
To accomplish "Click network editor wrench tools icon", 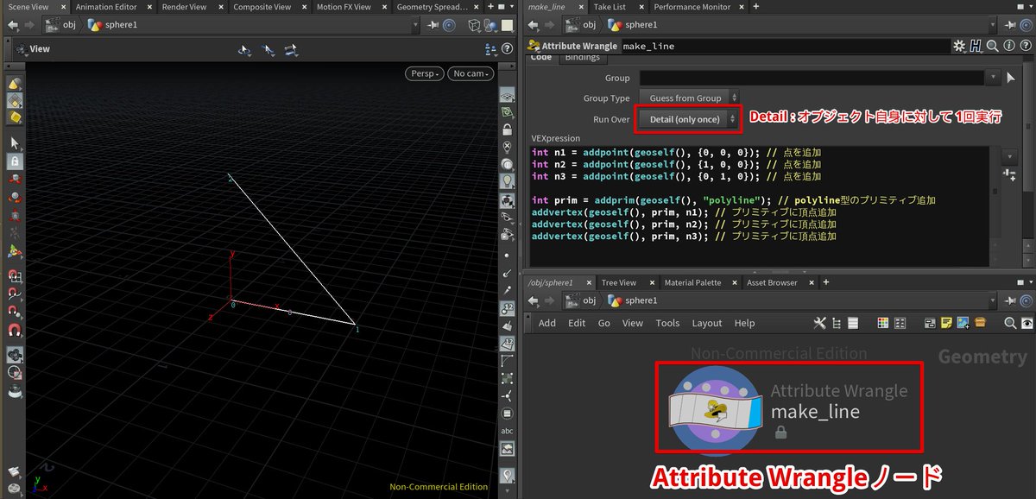I will [820, 323].
